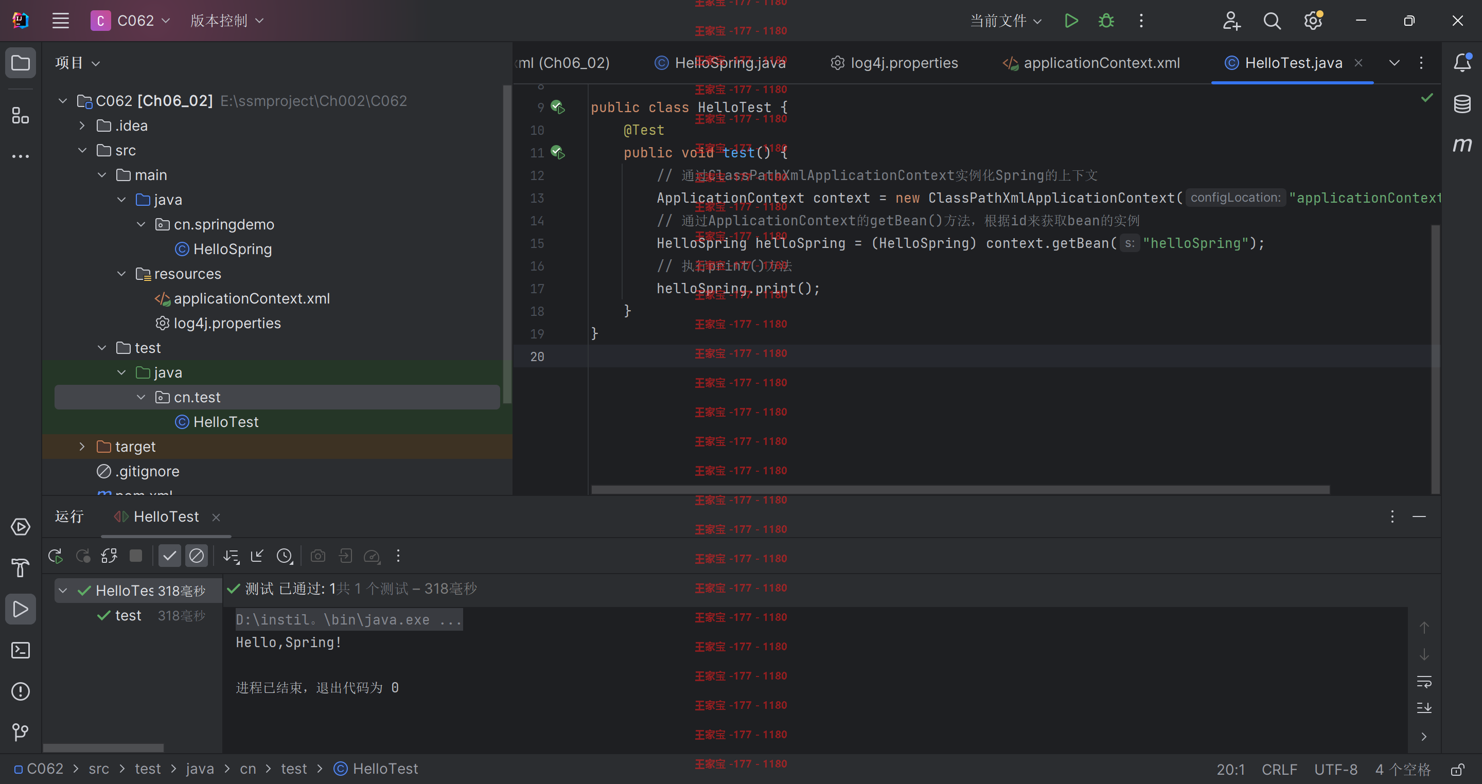Run the current file with green play button
This screenshot has width=1482, height=784.
tap(1071, 21)
